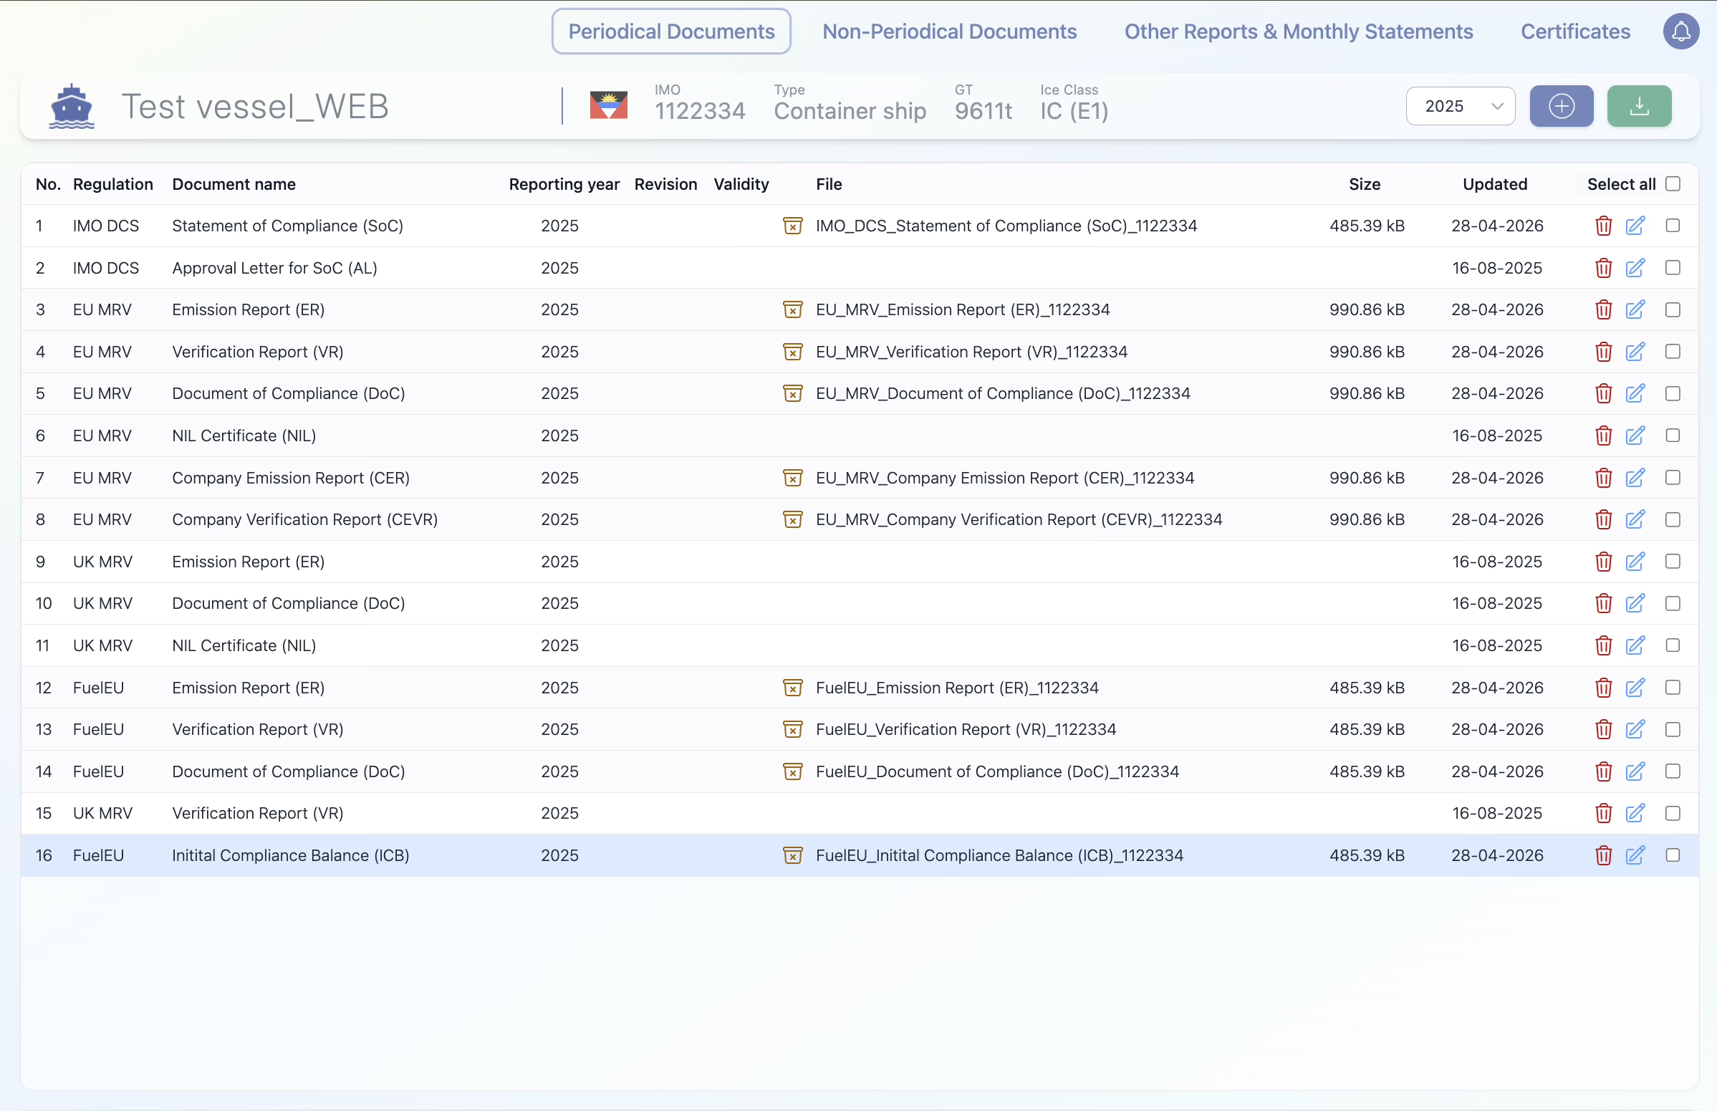The image size is (1717, 1111).
Task: Delete the EU MRV Emission Report row
Action: pyautogui.click(x=1603, y=309)
